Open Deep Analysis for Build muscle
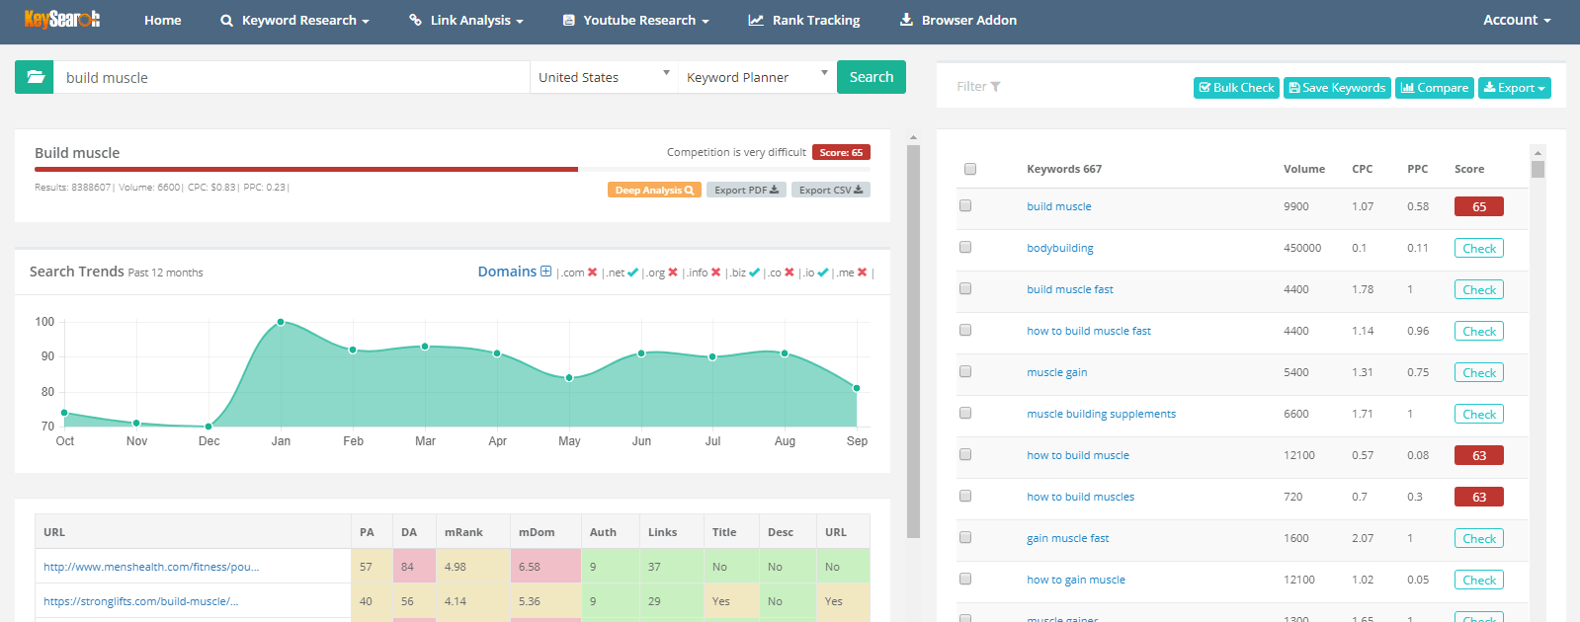Screen dimensions: 1580x622 (654, 190)
